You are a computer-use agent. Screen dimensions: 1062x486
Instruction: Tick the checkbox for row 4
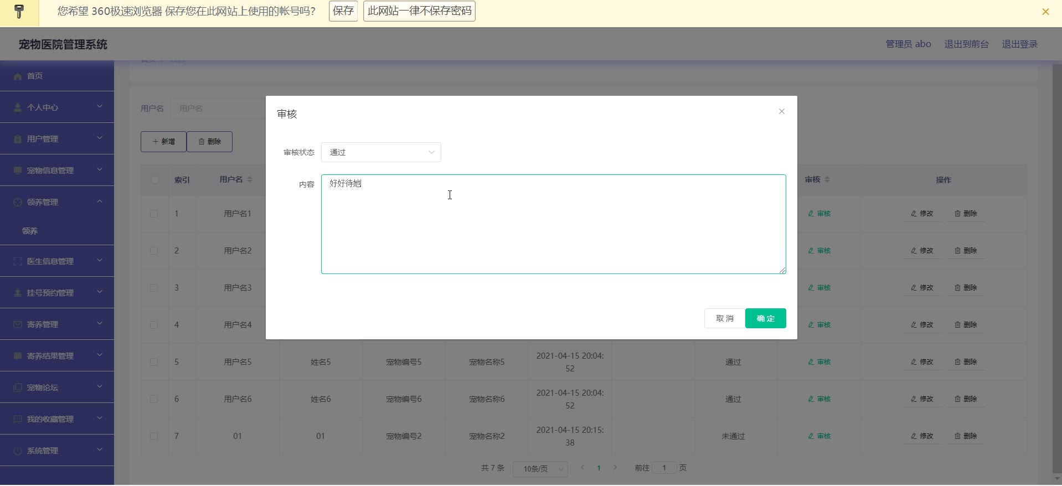click(x=154, y=325)
